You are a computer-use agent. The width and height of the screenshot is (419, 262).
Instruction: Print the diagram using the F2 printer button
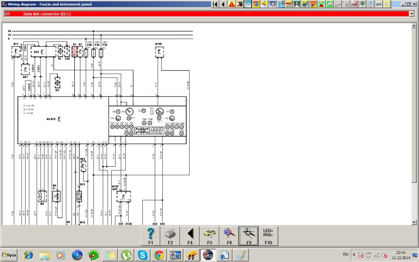(x=170, y=236)
